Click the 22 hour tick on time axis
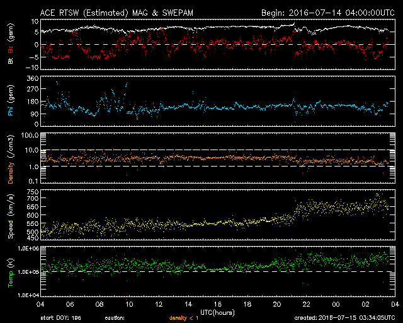Viewport: 403px width, 323px height. tap(305, 304)
